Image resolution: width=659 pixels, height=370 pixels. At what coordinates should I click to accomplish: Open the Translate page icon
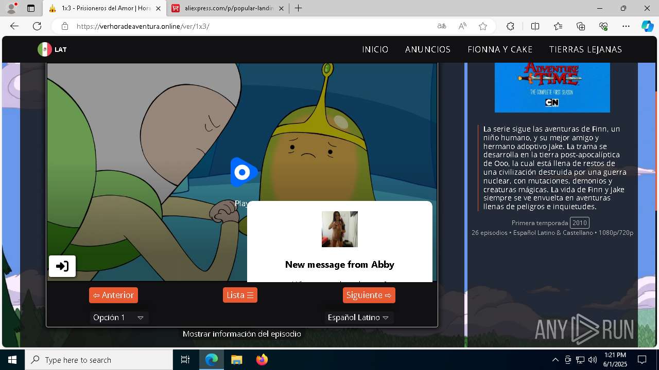[x=442, y=26]
